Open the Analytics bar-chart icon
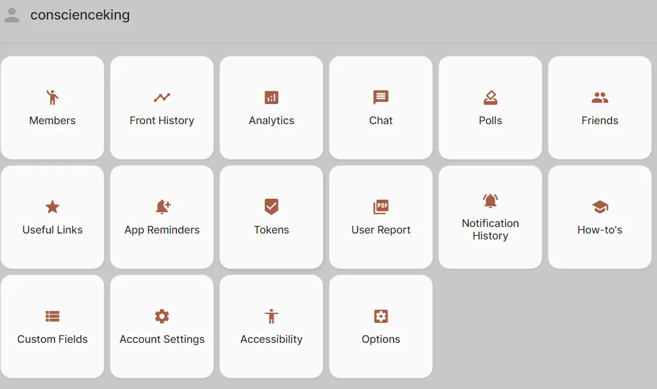This screenshot has width=657, height=389. click(272, 98)
